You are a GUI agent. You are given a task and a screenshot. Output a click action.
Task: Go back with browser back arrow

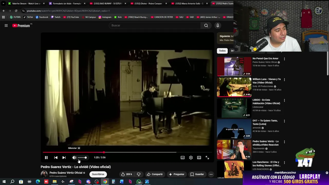tap(4, 11)
